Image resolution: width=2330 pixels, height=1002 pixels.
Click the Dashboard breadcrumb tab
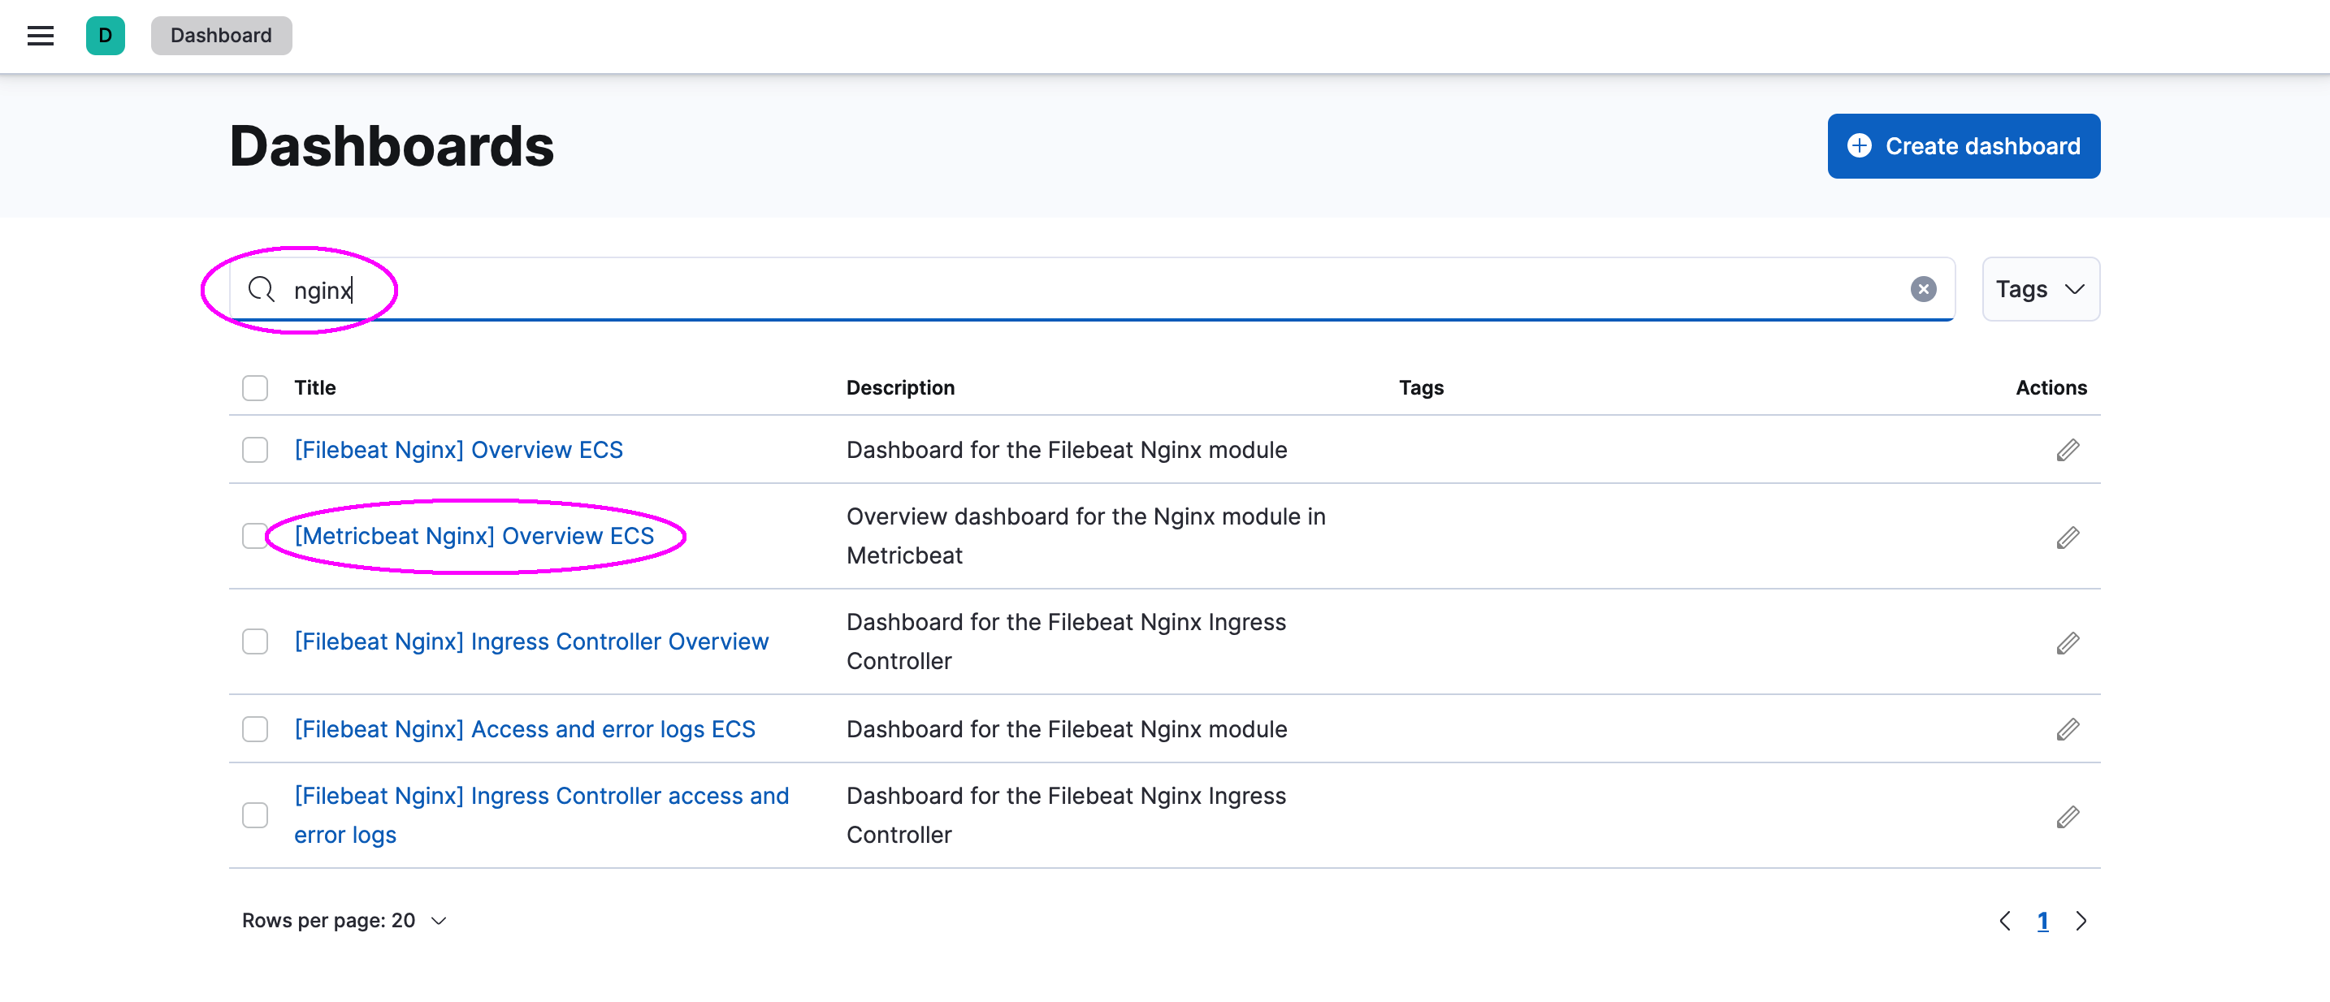point(221,35)
